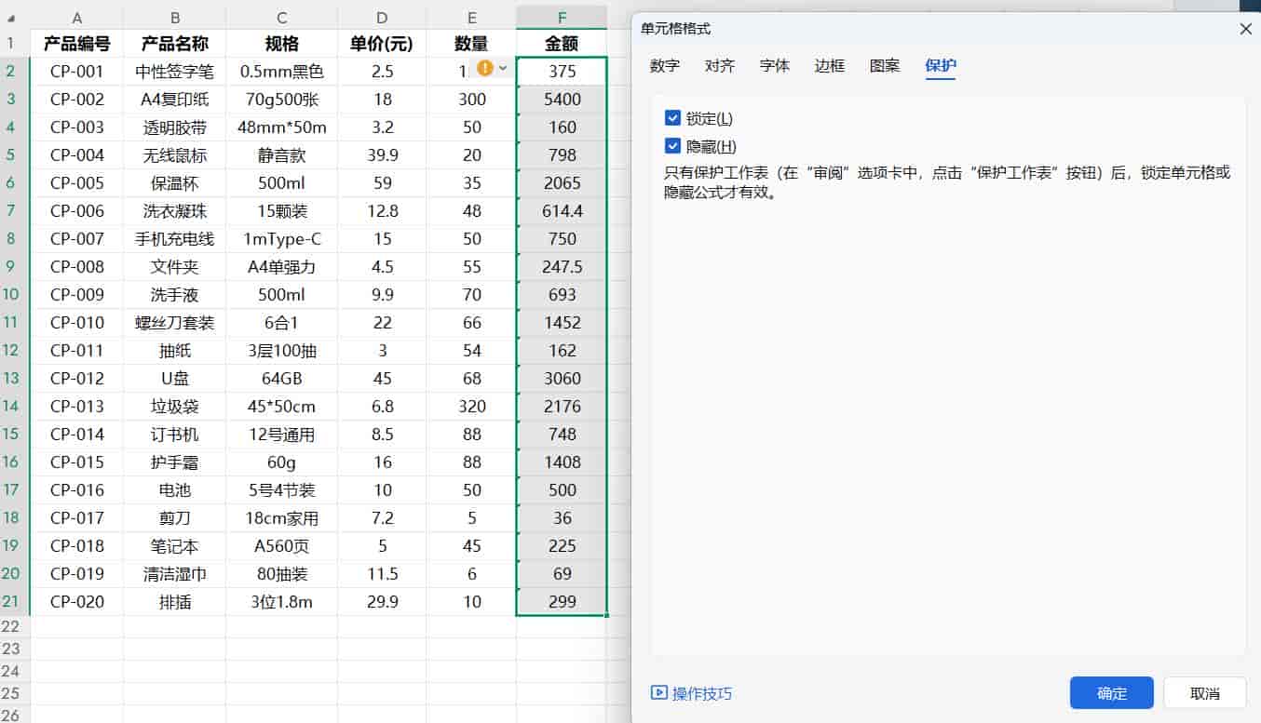Click the 规格 header cell
This screenshot has height=723, width=1261.
coord(281,43)
